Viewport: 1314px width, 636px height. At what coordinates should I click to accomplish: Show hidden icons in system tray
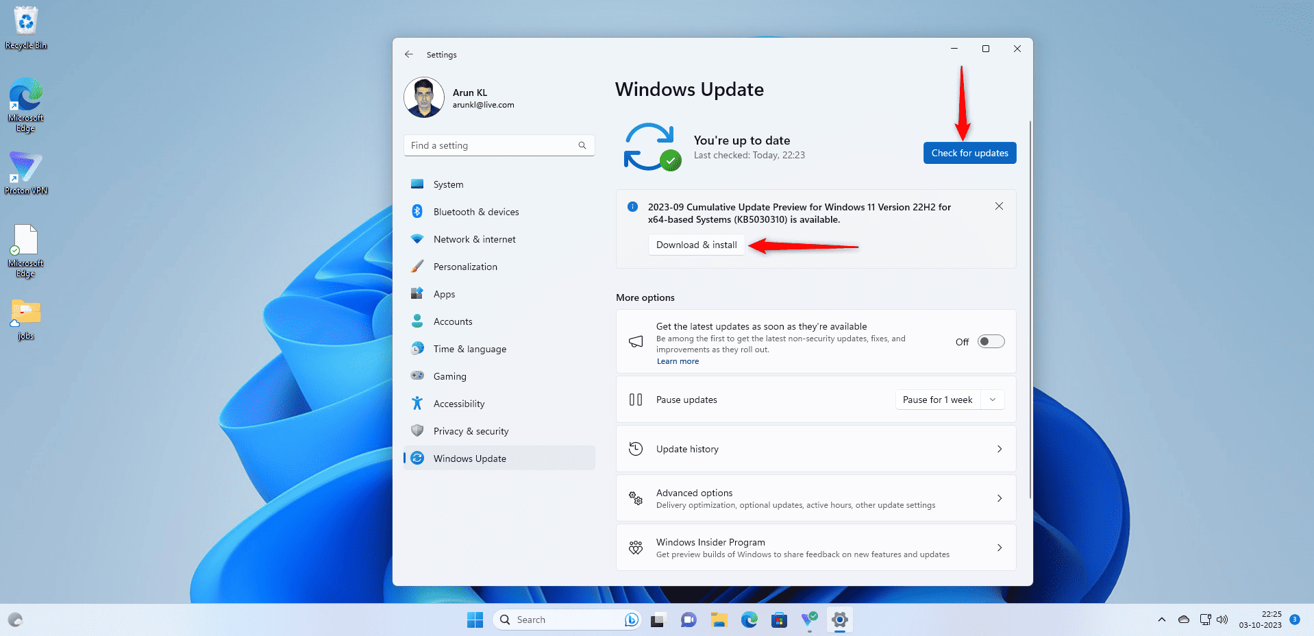[1161, 620]
